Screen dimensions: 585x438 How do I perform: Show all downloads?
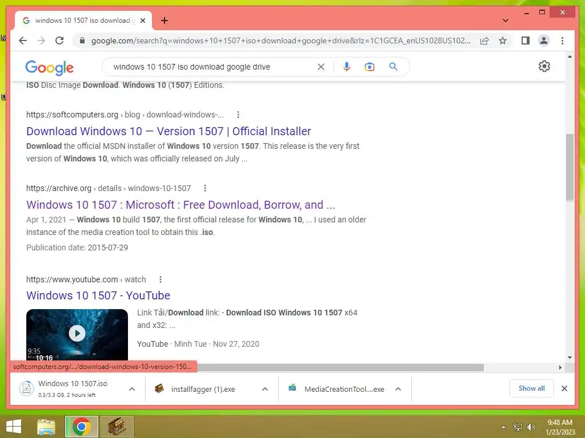(532, 388)
